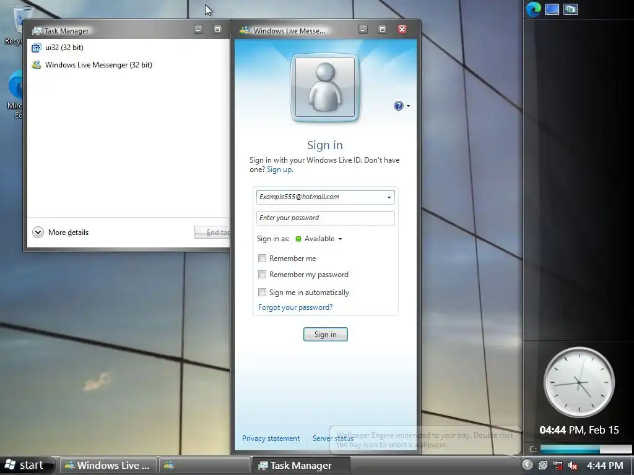Open the help menu dropdown arrow

(408, 106)
